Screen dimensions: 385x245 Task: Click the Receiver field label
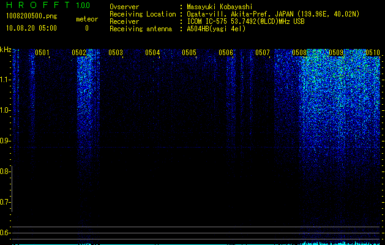(124, 21)
